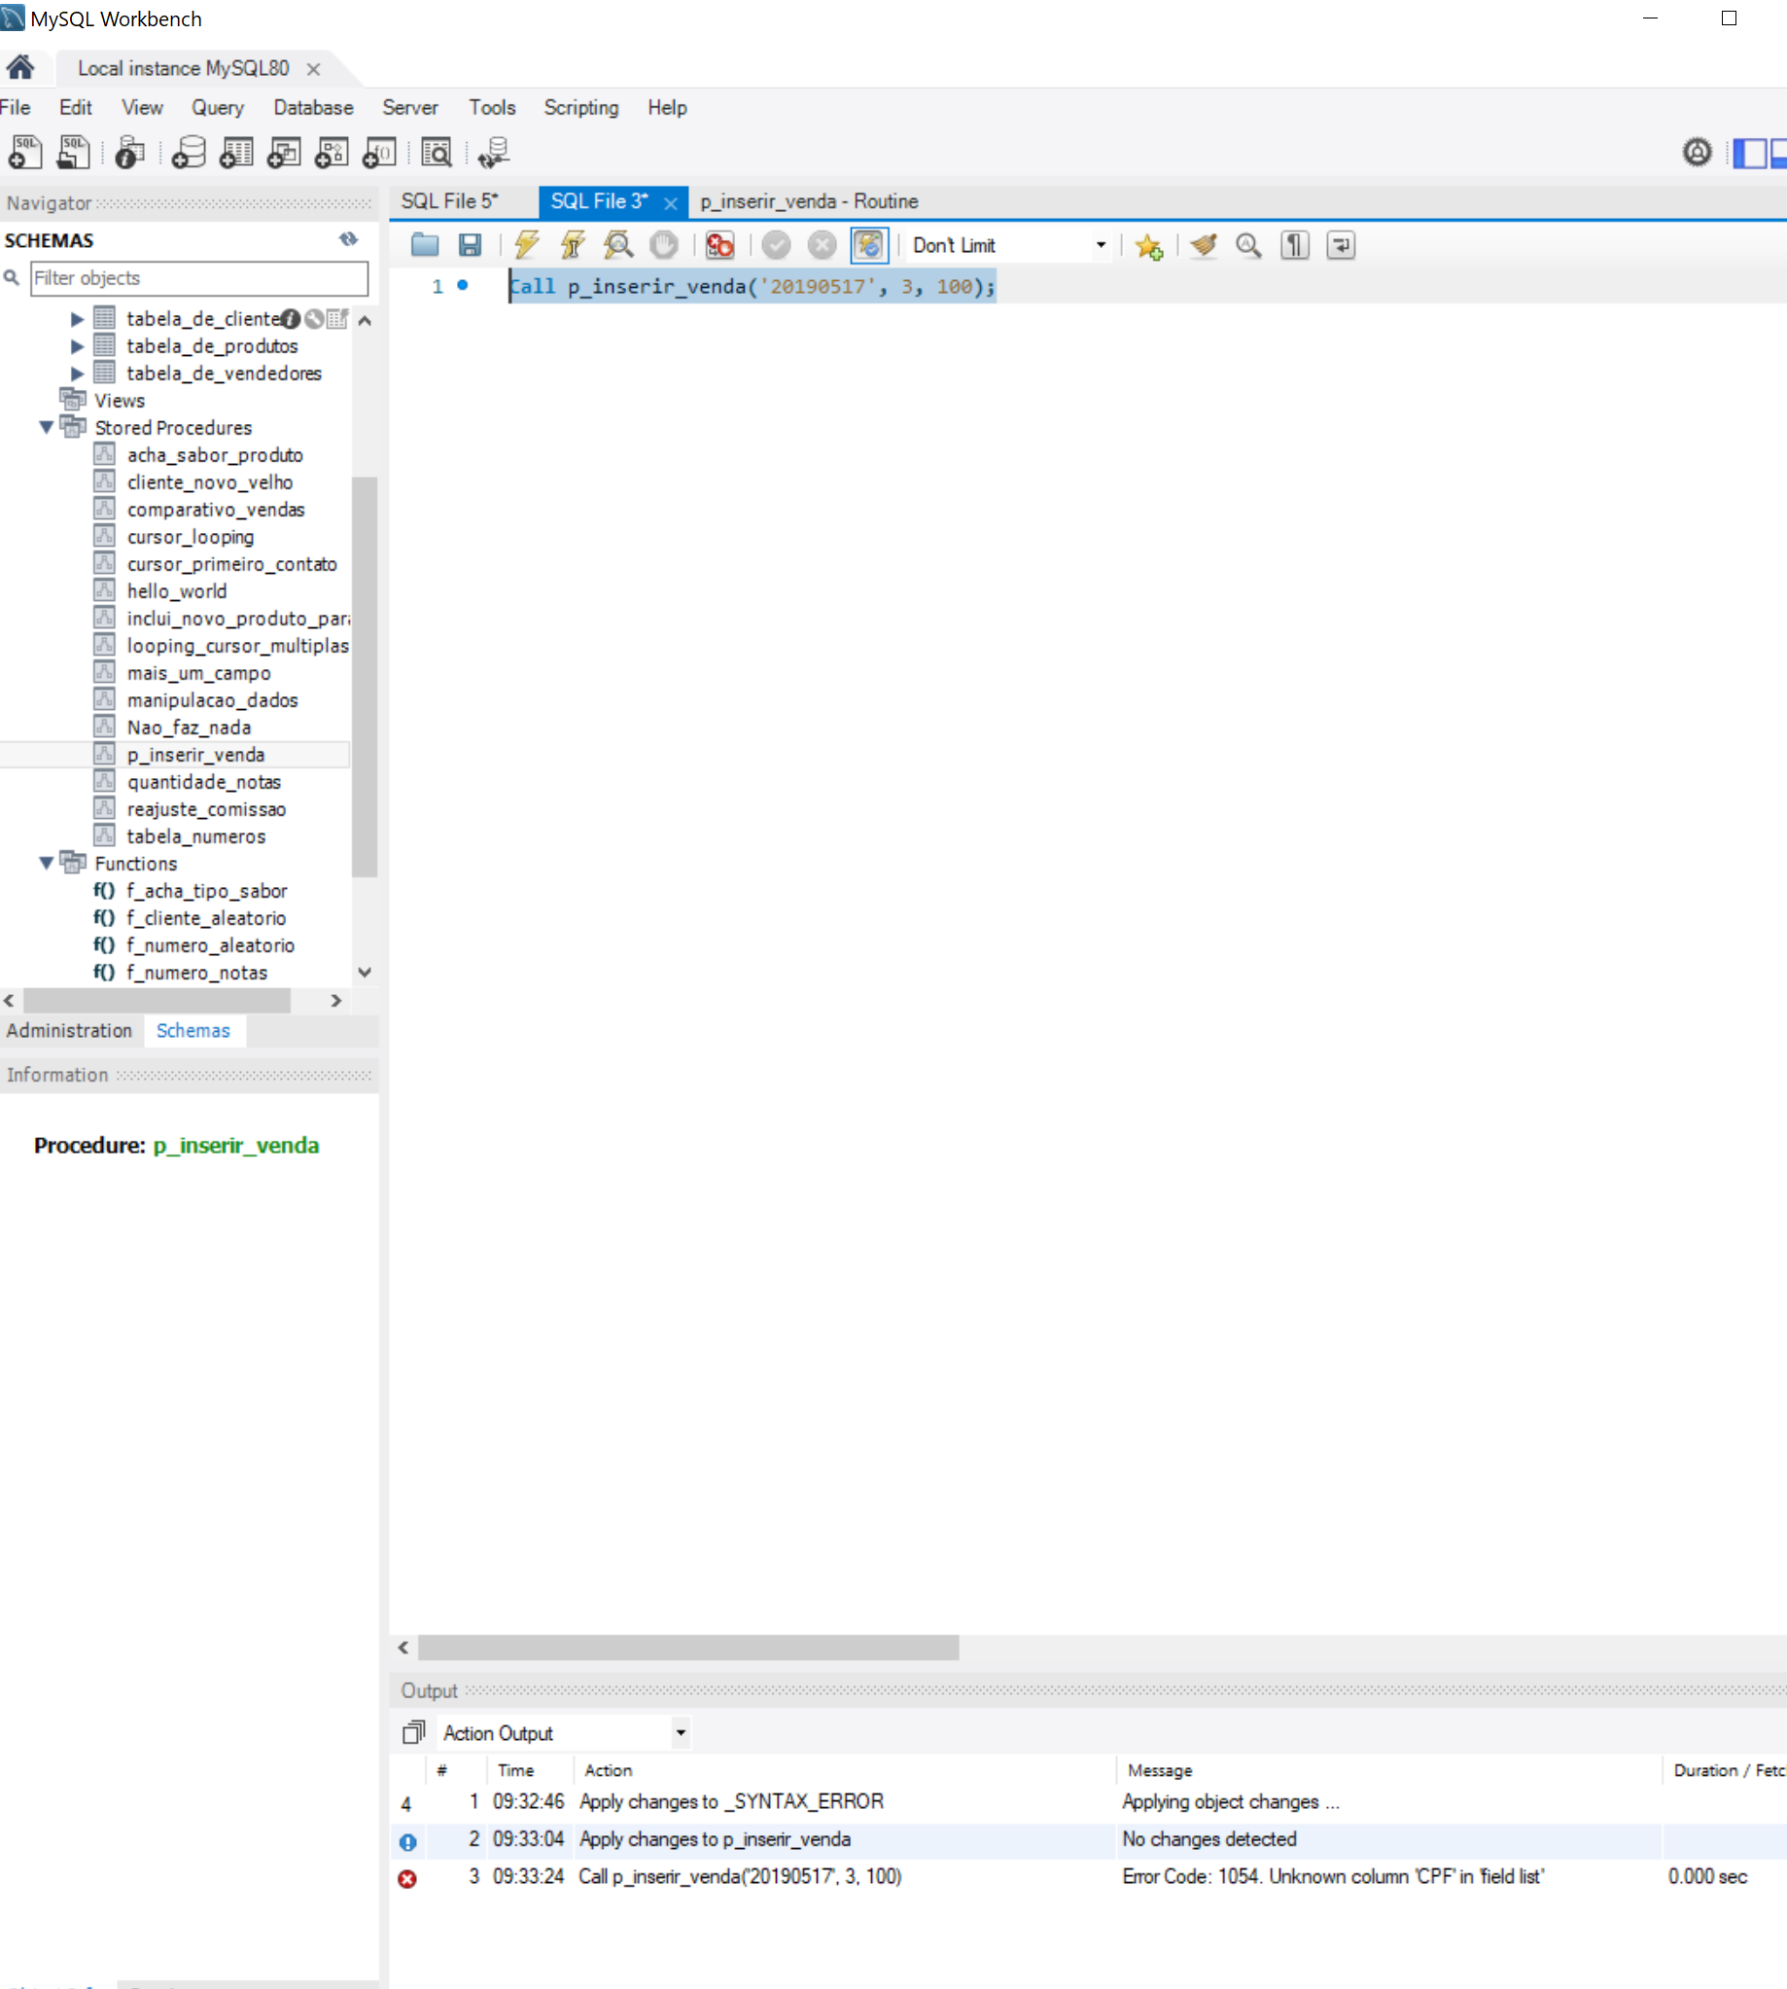Toggle invisible characters pilcrow icon
Viewport: 1787px width, 1989px height.
pos(1295,244)
